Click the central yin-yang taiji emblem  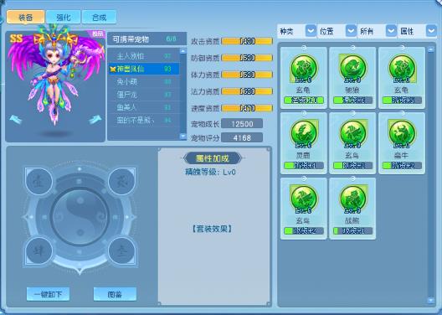click(x=80, y=217)
